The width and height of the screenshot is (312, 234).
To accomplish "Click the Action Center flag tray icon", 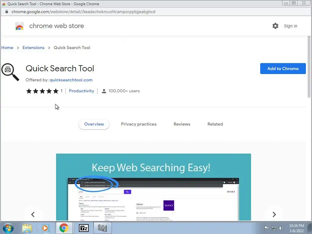I will point(266,228).
